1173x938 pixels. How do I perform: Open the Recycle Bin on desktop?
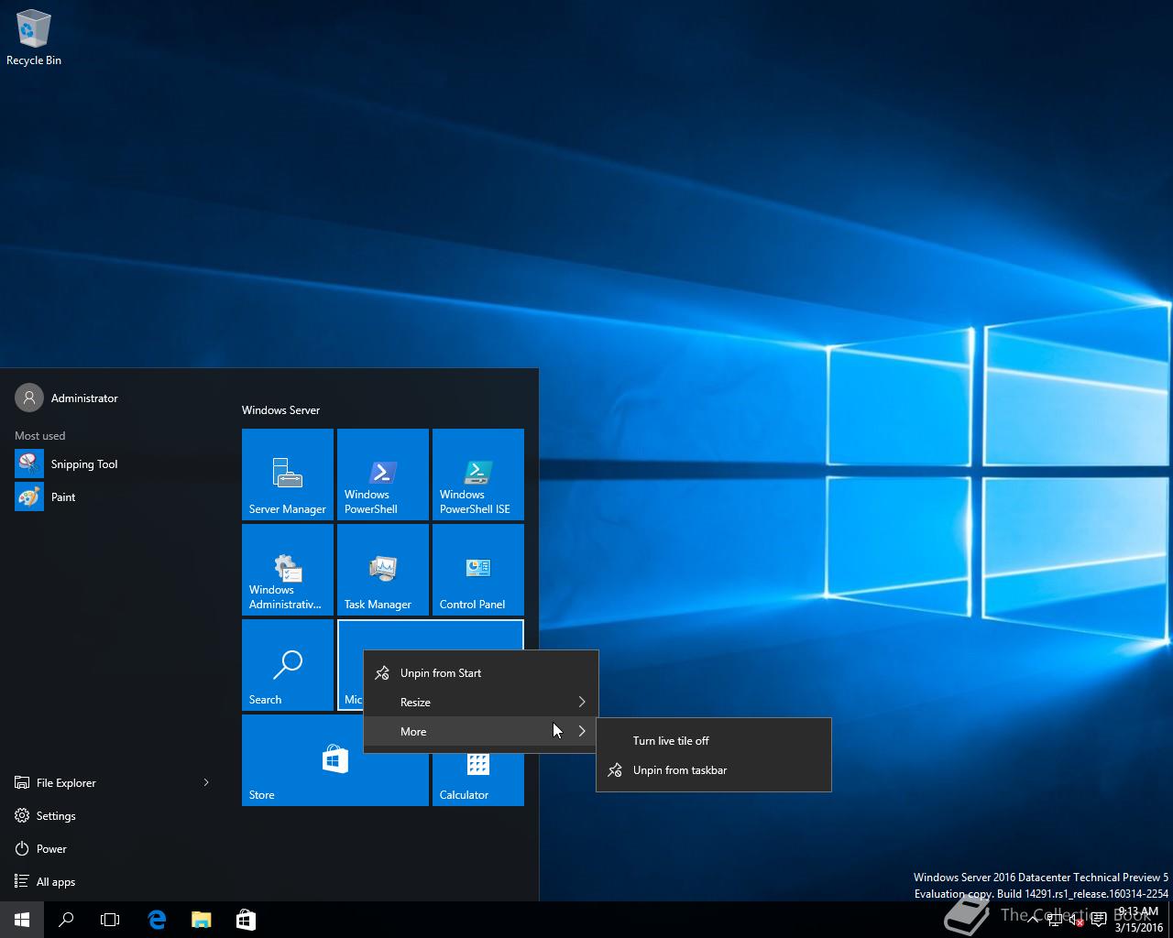tap(34, 38)
